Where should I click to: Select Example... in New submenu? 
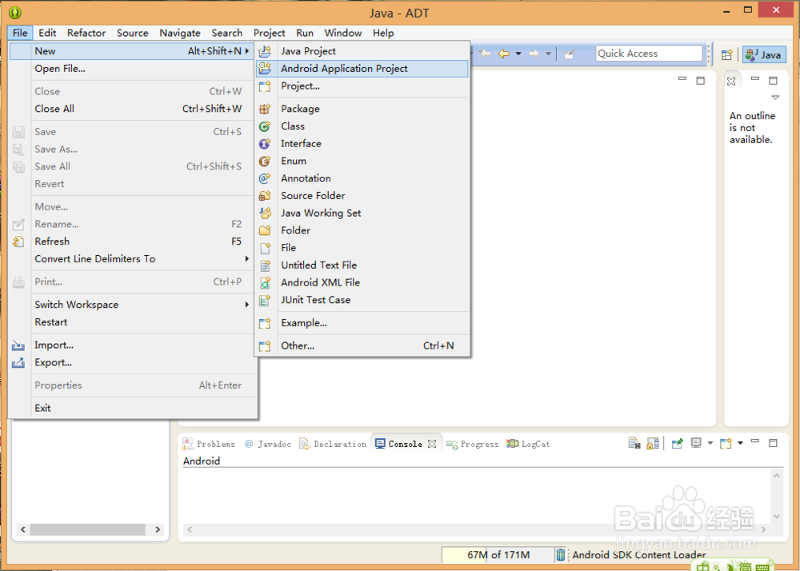[x=362, y=323]
